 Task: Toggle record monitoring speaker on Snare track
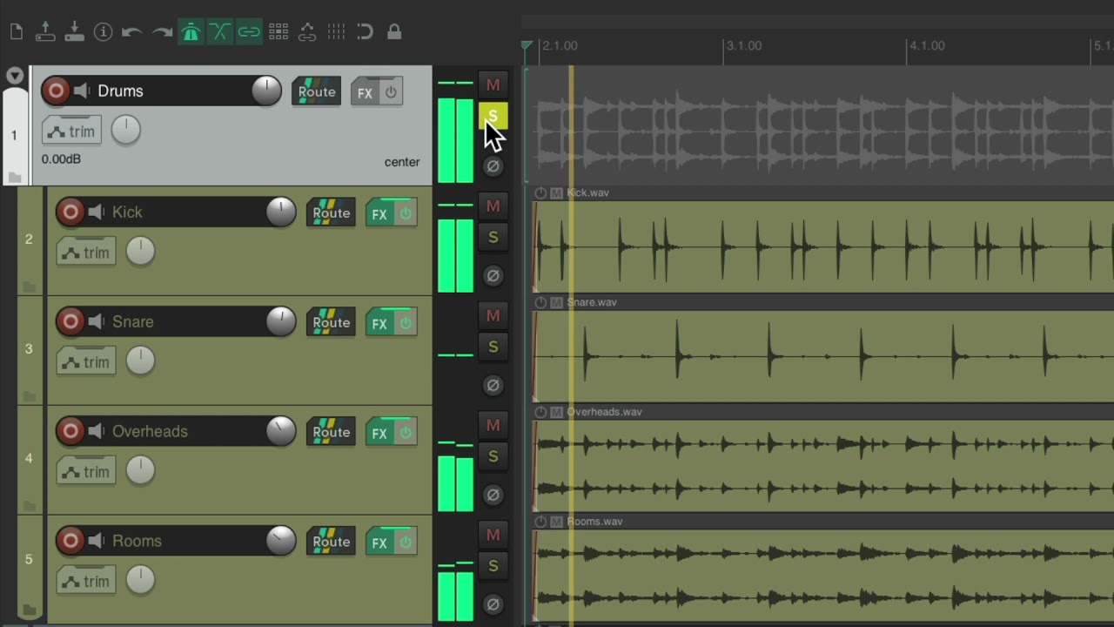click(97, 321)
